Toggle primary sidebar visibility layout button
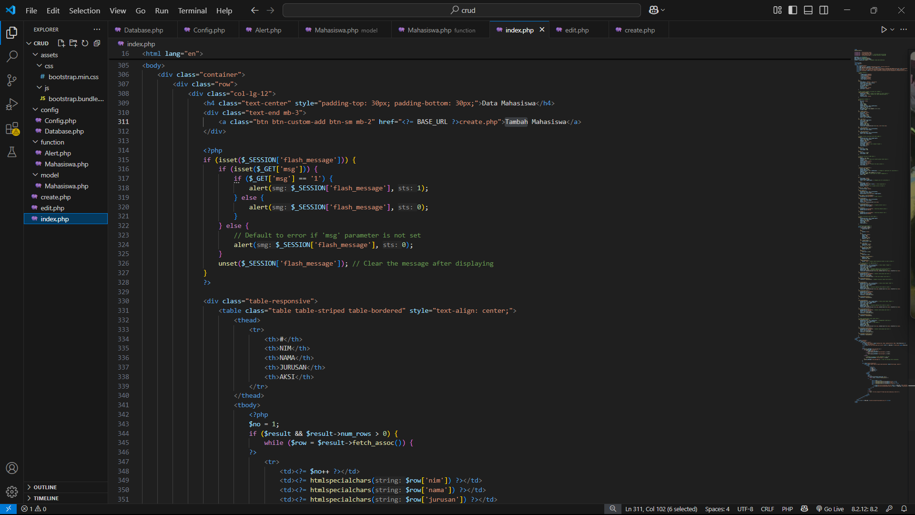This screenshot has width=915, height=515. [x=793, y=10]
